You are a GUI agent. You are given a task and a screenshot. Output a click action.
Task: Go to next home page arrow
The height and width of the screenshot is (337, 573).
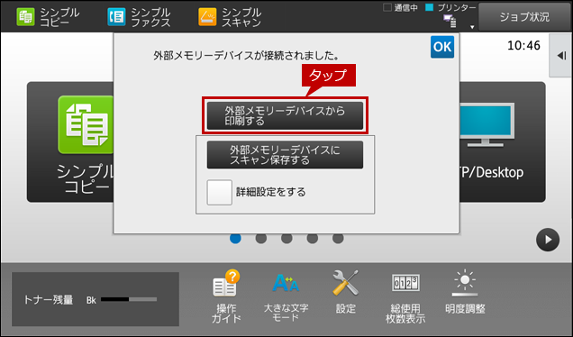pos(548,240)
